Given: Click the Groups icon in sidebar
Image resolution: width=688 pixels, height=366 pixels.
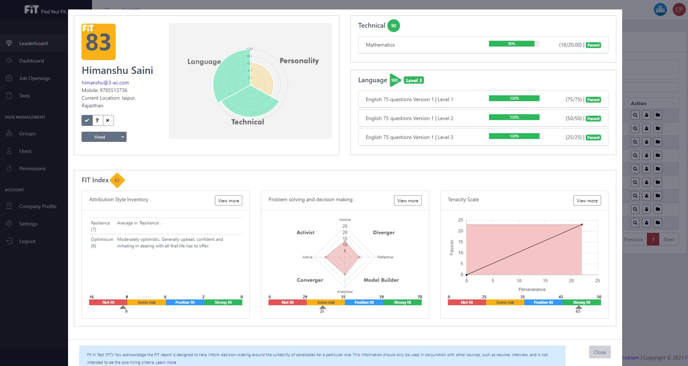Looking at the screenshot, I should click(x=9, y=134).
